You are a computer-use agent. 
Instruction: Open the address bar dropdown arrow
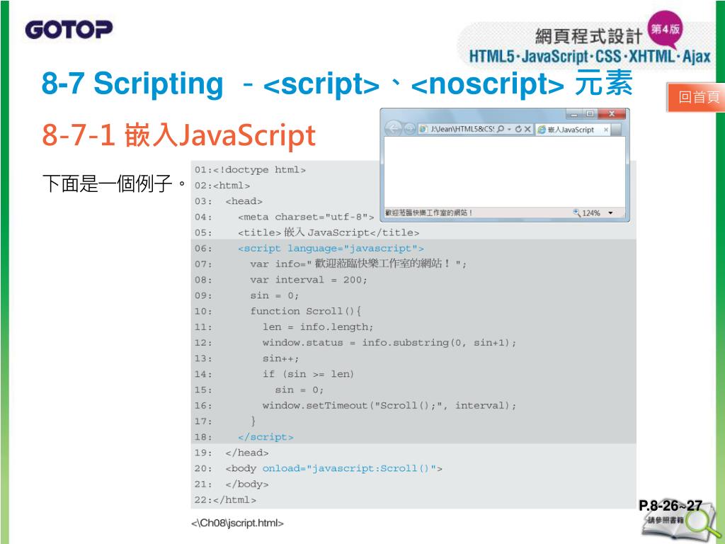pyautogui.click(x=510, y=129)
